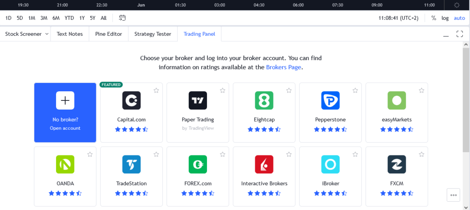Viewport: 470px width, 210px height.
Task: Select the TradeStation broker logo
Action: click(131, 164)
